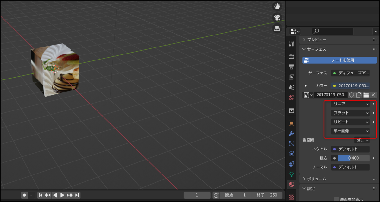
Task: Play the animation forward
Action: pyautogui.click(x=62, y=195)
